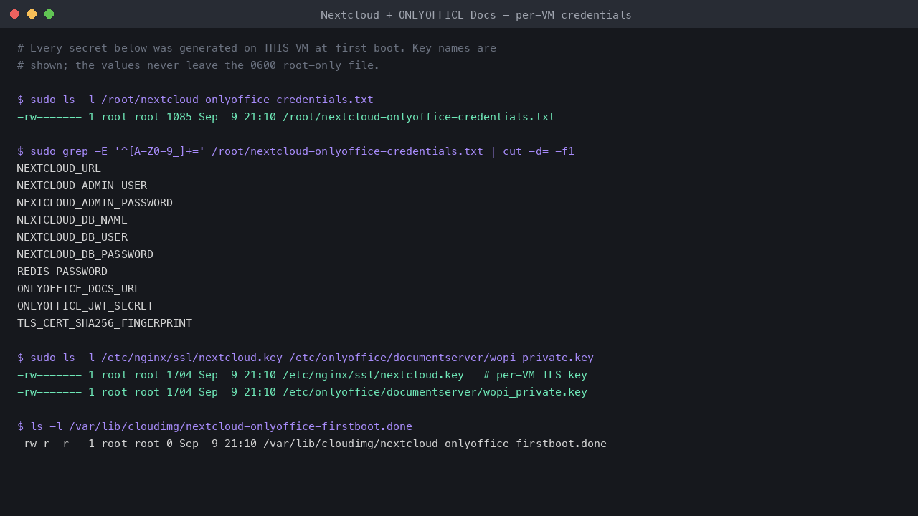Image resolution: width=918 pixels, height=516 pixels.
Task: Click the red close window button
Action: [14, 14]
